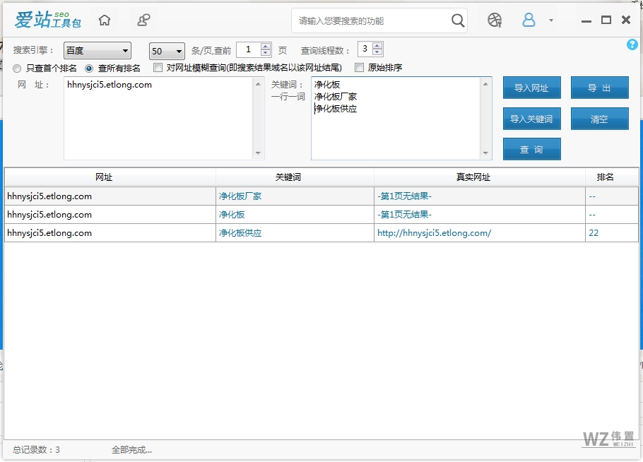Click the blue help question mark icon

(x=632, y=45)
